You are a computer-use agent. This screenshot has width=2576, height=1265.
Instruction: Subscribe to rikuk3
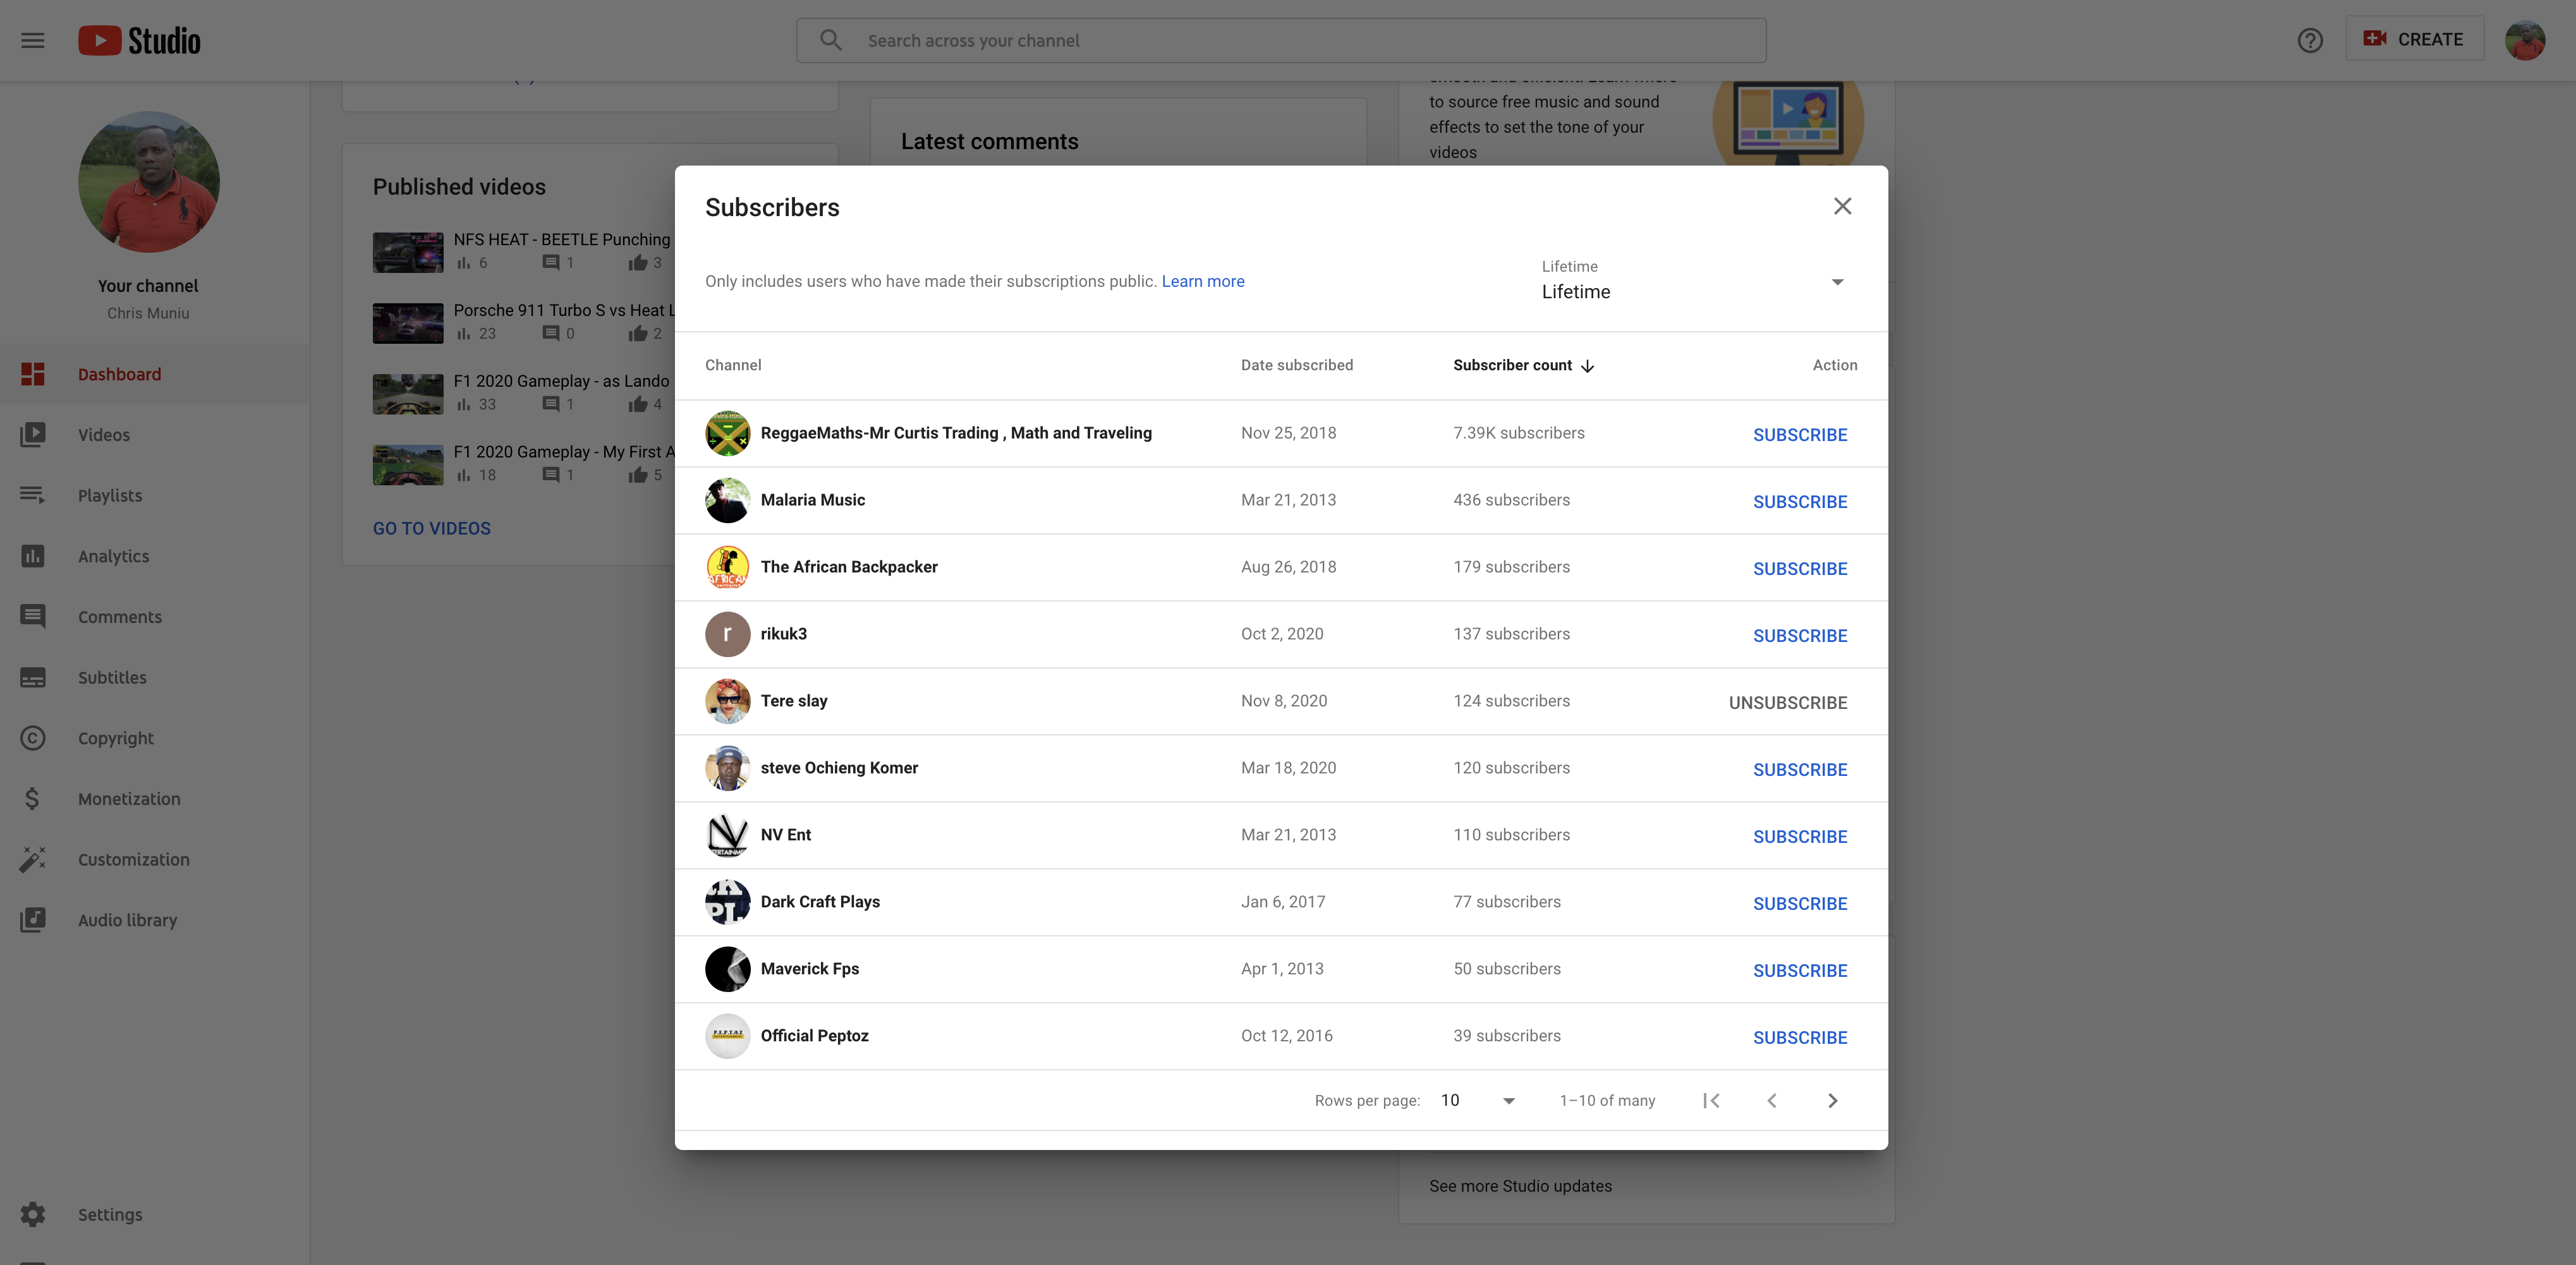point(1799,635)
